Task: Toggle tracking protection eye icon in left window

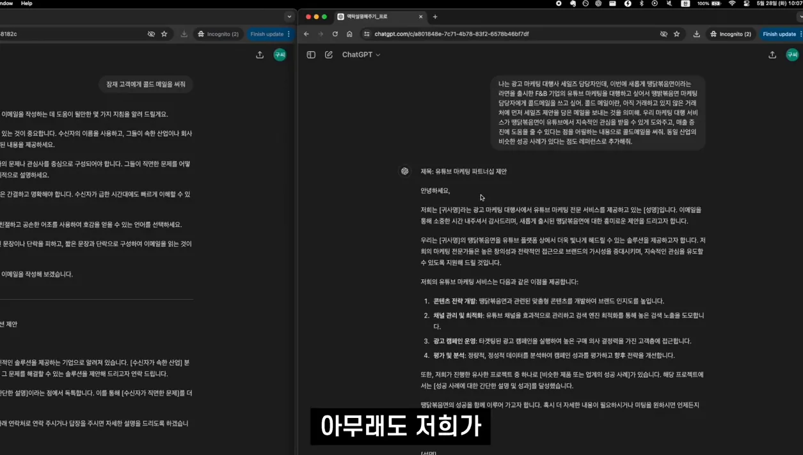Action: tap(151, 34)
